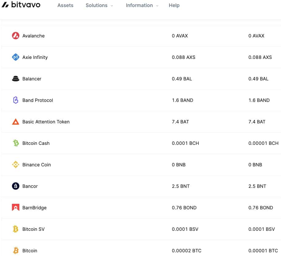281x256 pixels.
Task: Click the Basic Attention Token icon
Action: (16, 122)
